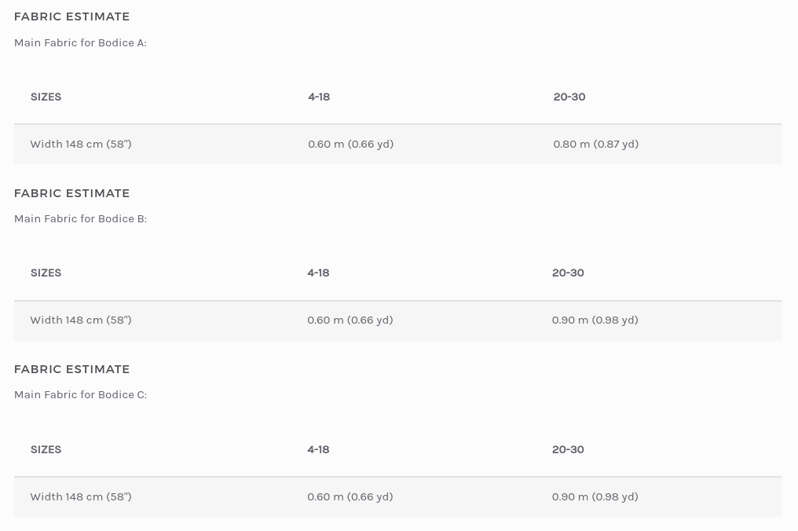The image size is (798, 531).
Task: Select the 4-18 column header for Bodice A
Action: point(319,97)
